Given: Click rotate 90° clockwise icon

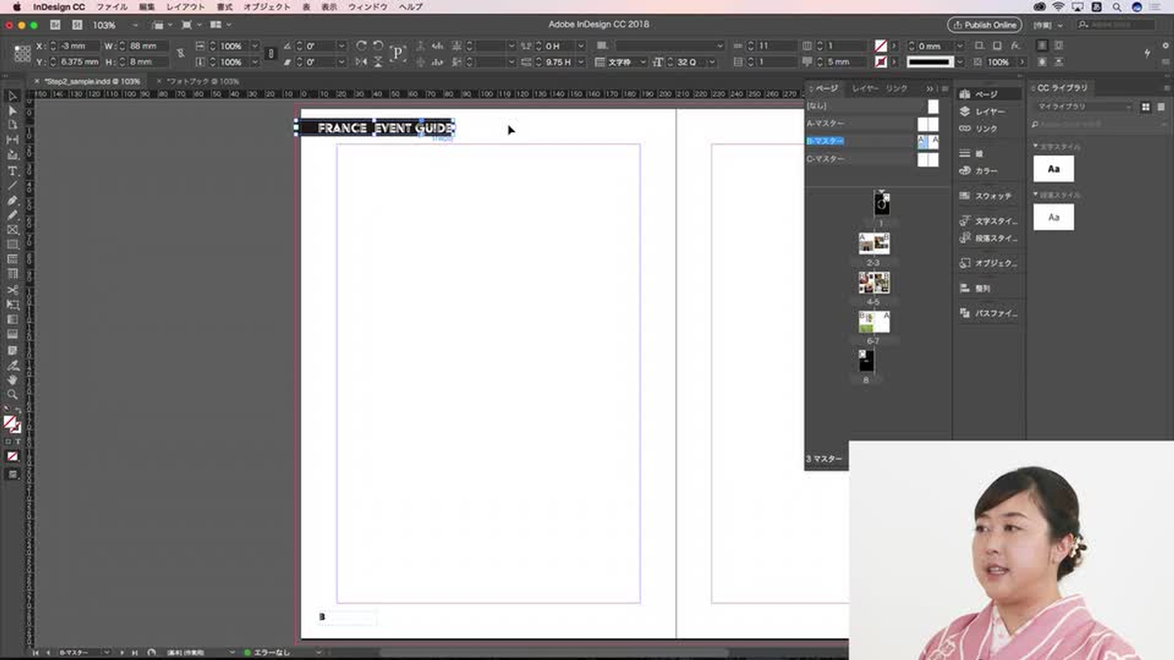Looking at the screenshot, I should point(361,46).
